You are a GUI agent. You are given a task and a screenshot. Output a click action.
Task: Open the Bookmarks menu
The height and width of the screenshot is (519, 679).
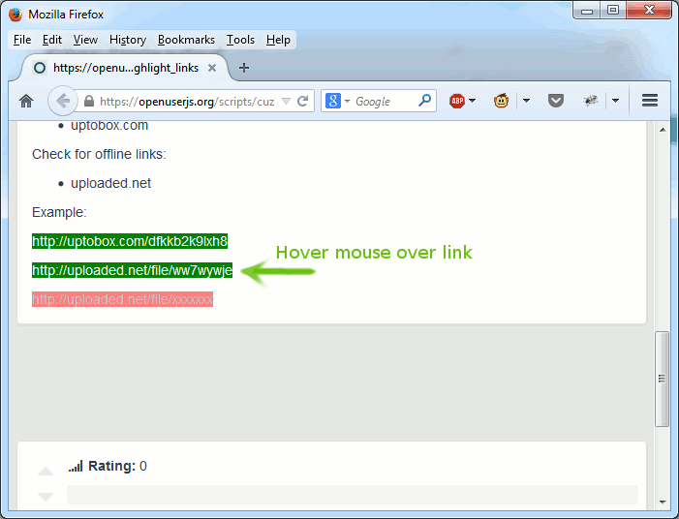click(x=186, y=40)
